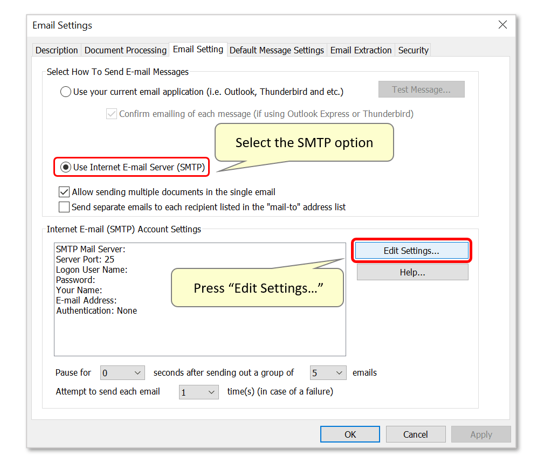544x463 pixels.
Task: Open the send attempt count dropdown
Action: 198,392
